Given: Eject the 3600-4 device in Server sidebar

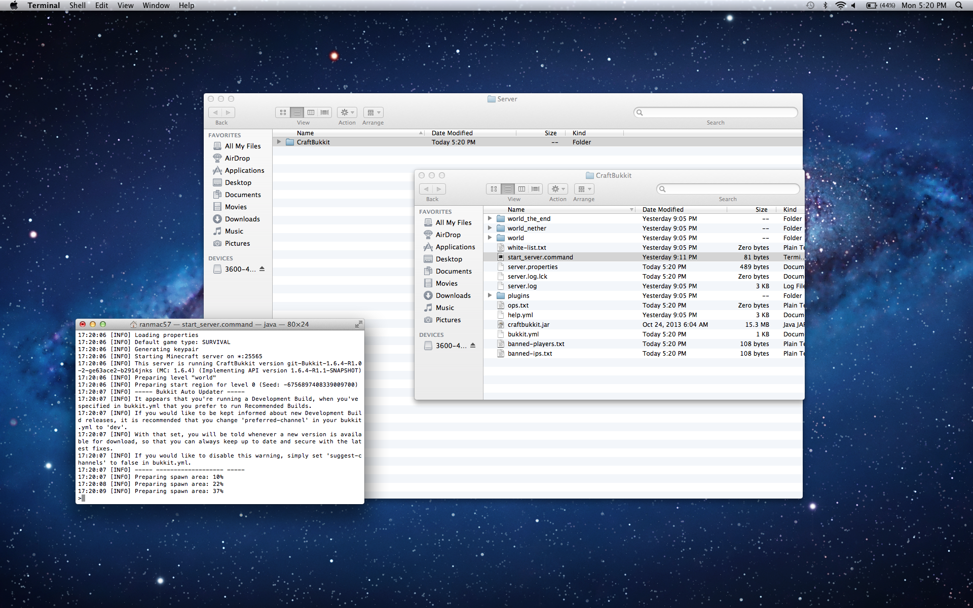Looking at the screenshot, I should pyautogui.click(x=262, y=269).
